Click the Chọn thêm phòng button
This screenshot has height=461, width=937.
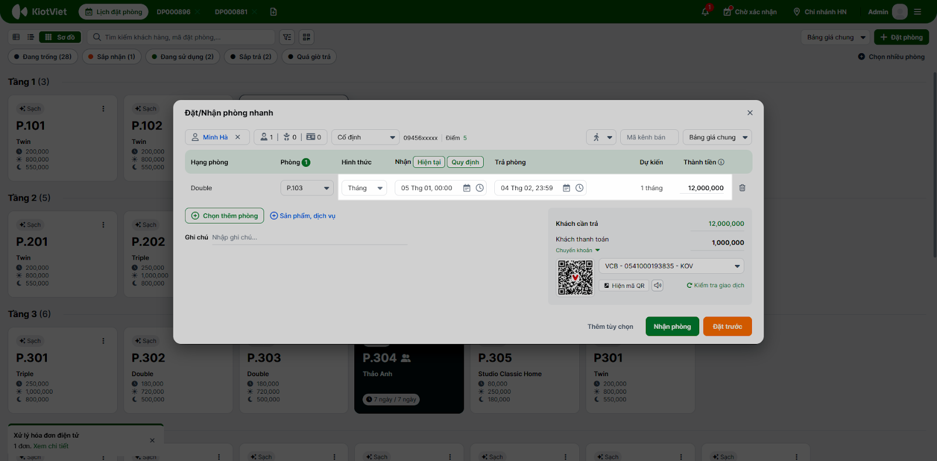(224, 216)
